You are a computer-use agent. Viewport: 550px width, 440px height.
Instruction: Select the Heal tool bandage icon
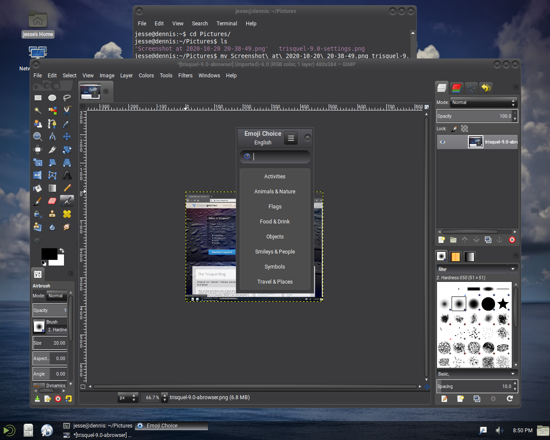coord(67,214)
